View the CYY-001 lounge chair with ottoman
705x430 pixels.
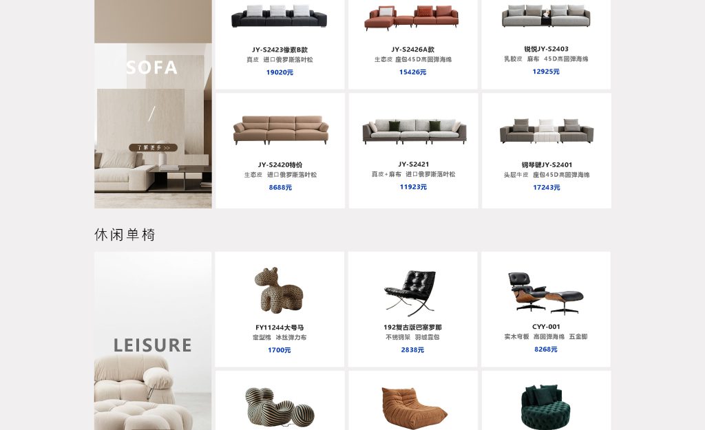pos(545,292)
